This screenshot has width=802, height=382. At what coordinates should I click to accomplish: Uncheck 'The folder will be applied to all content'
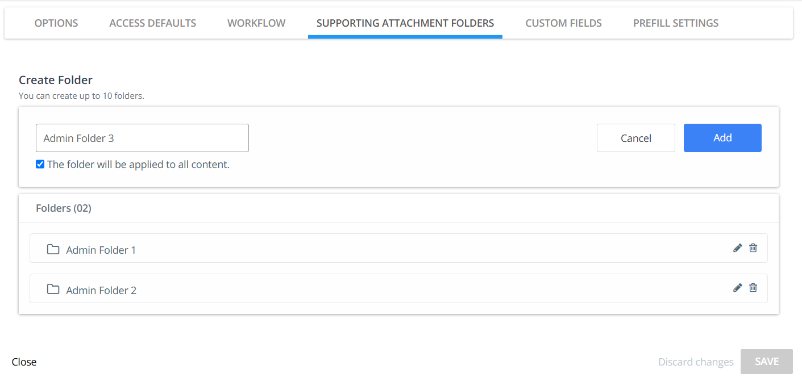point(40,165)
